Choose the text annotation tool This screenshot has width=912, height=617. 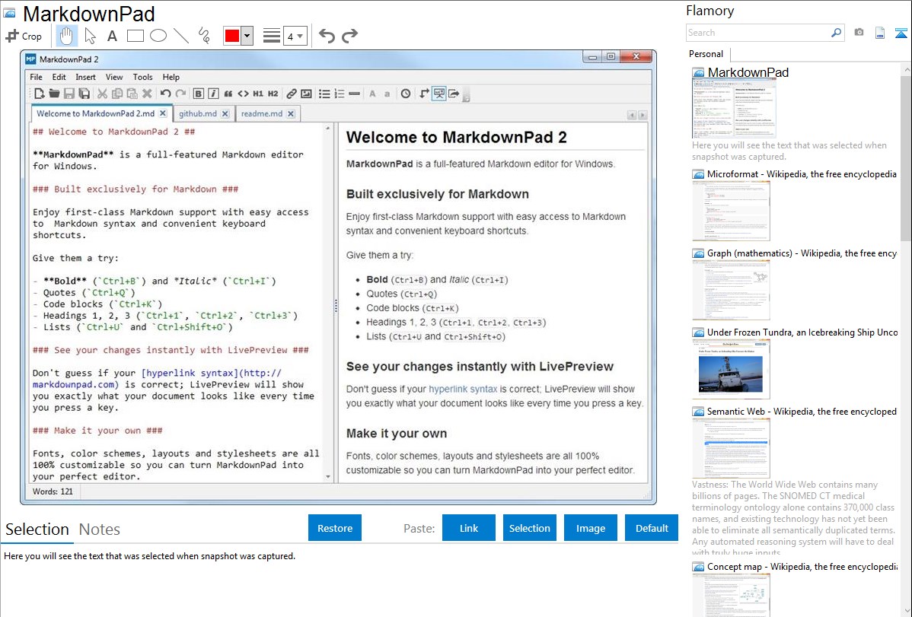point(112,36)
